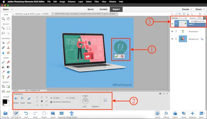Select the Crop tool
The image size is (207, 119).
coord(3,87)
